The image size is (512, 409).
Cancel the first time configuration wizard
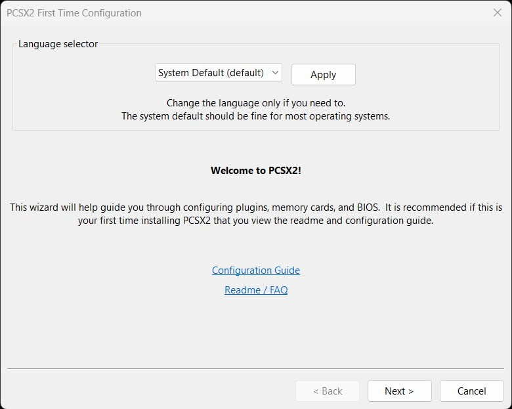click(x=471, y=391)
